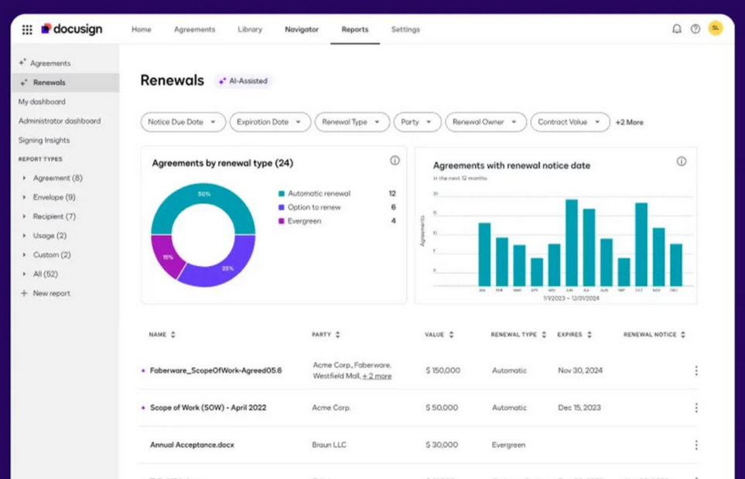
Task: Click the info icon on renewal notice chart
Action: pyautogui.click(x=681, y=161)
